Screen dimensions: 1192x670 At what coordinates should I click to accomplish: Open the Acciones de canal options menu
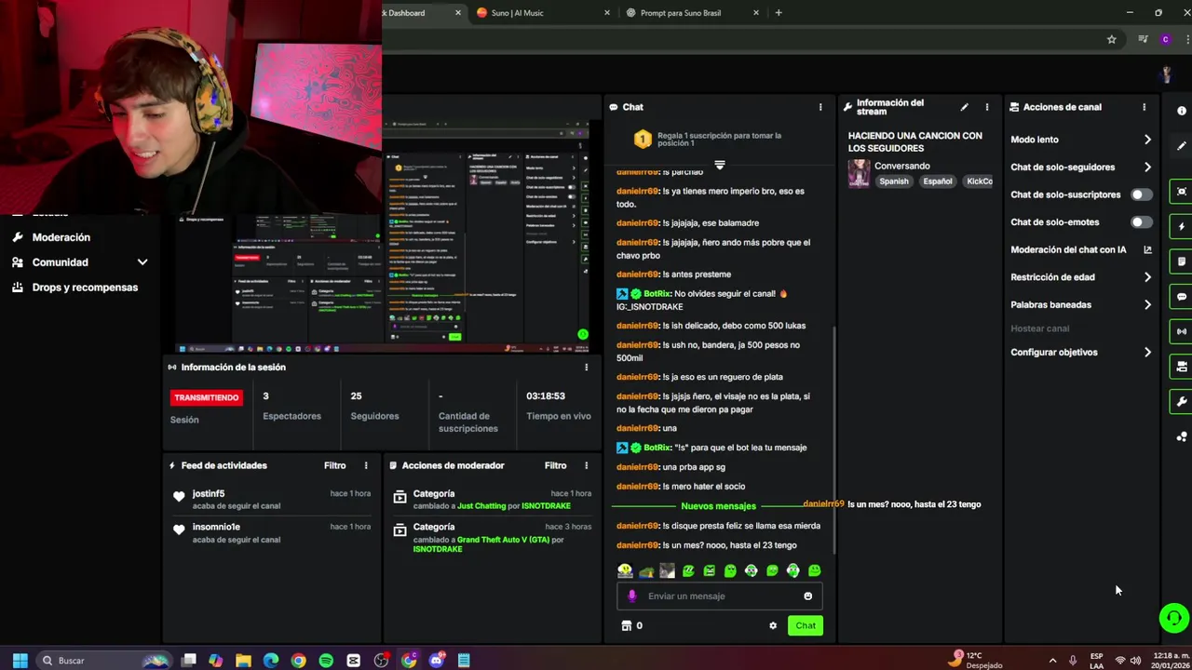pos(1144,107)
